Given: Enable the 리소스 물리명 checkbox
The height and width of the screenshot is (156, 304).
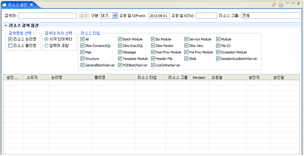Looking at the screenshot, I should [10, 46].
